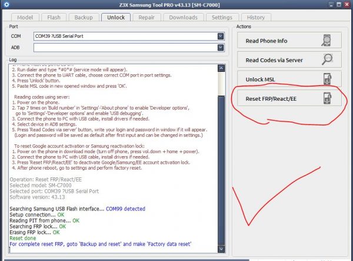Image resolution: width=353 pixels, height=261 pixels.
Task: Click 'Setup connection... OK' log line
Action: tap(37, 214)
